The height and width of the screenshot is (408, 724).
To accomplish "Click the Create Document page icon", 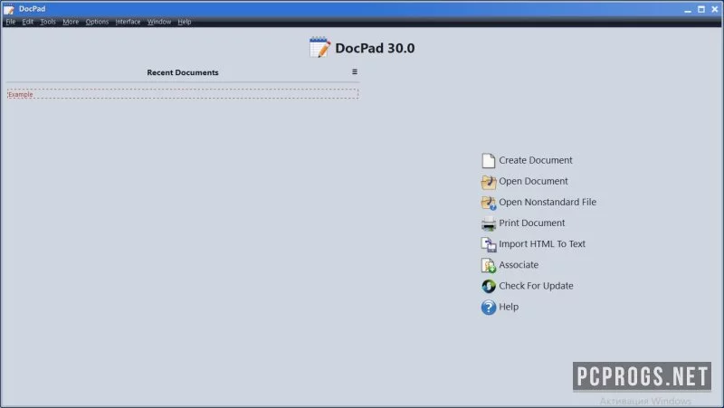I will 488,161.
